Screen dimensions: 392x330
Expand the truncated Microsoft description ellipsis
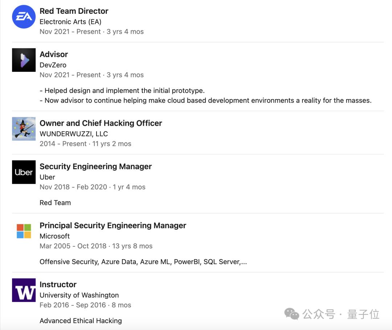[244, 262]
